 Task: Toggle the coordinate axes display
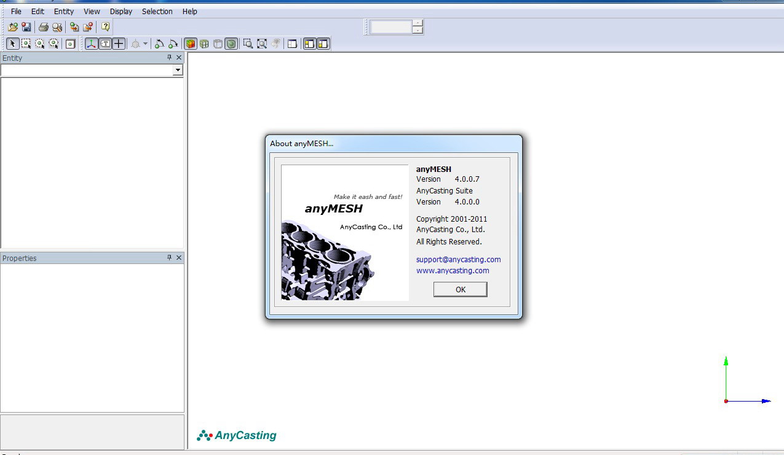[x=92, y=44]
